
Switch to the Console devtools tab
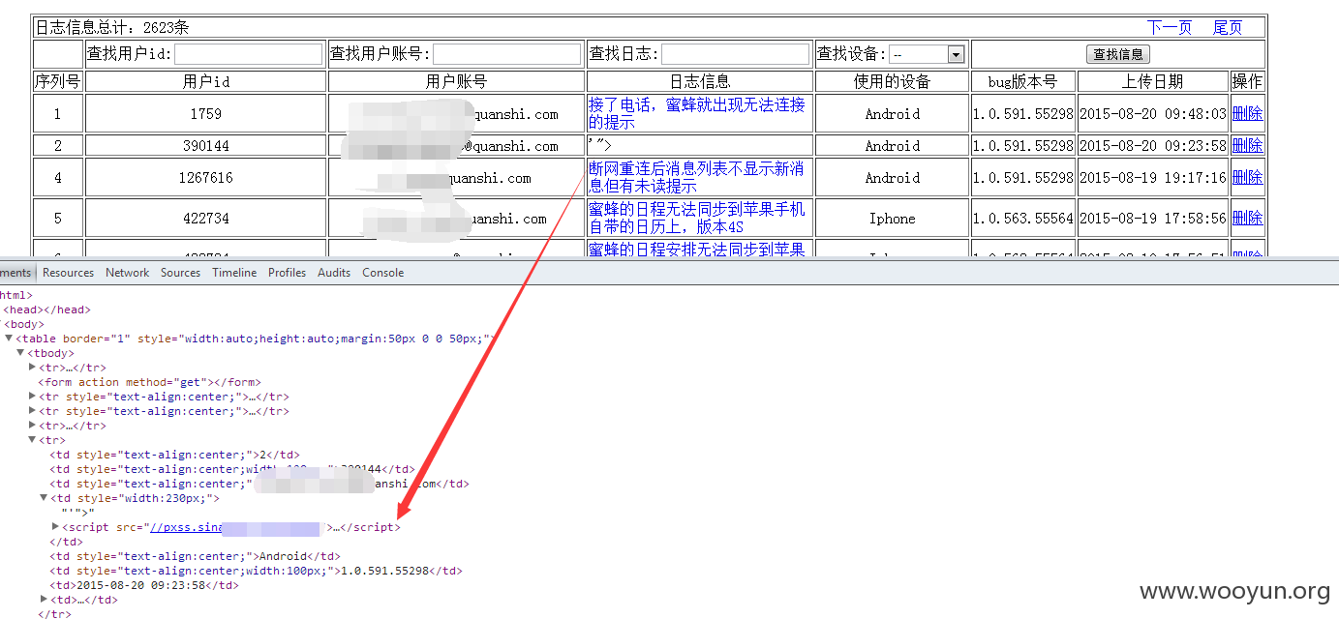(383, 273)
